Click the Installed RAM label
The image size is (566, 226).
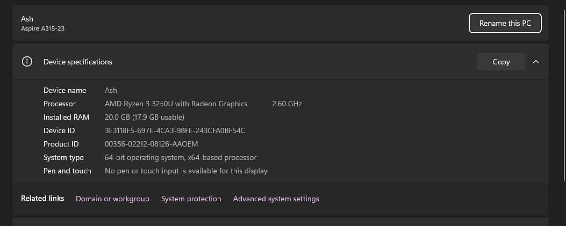[x=66, y=117]
